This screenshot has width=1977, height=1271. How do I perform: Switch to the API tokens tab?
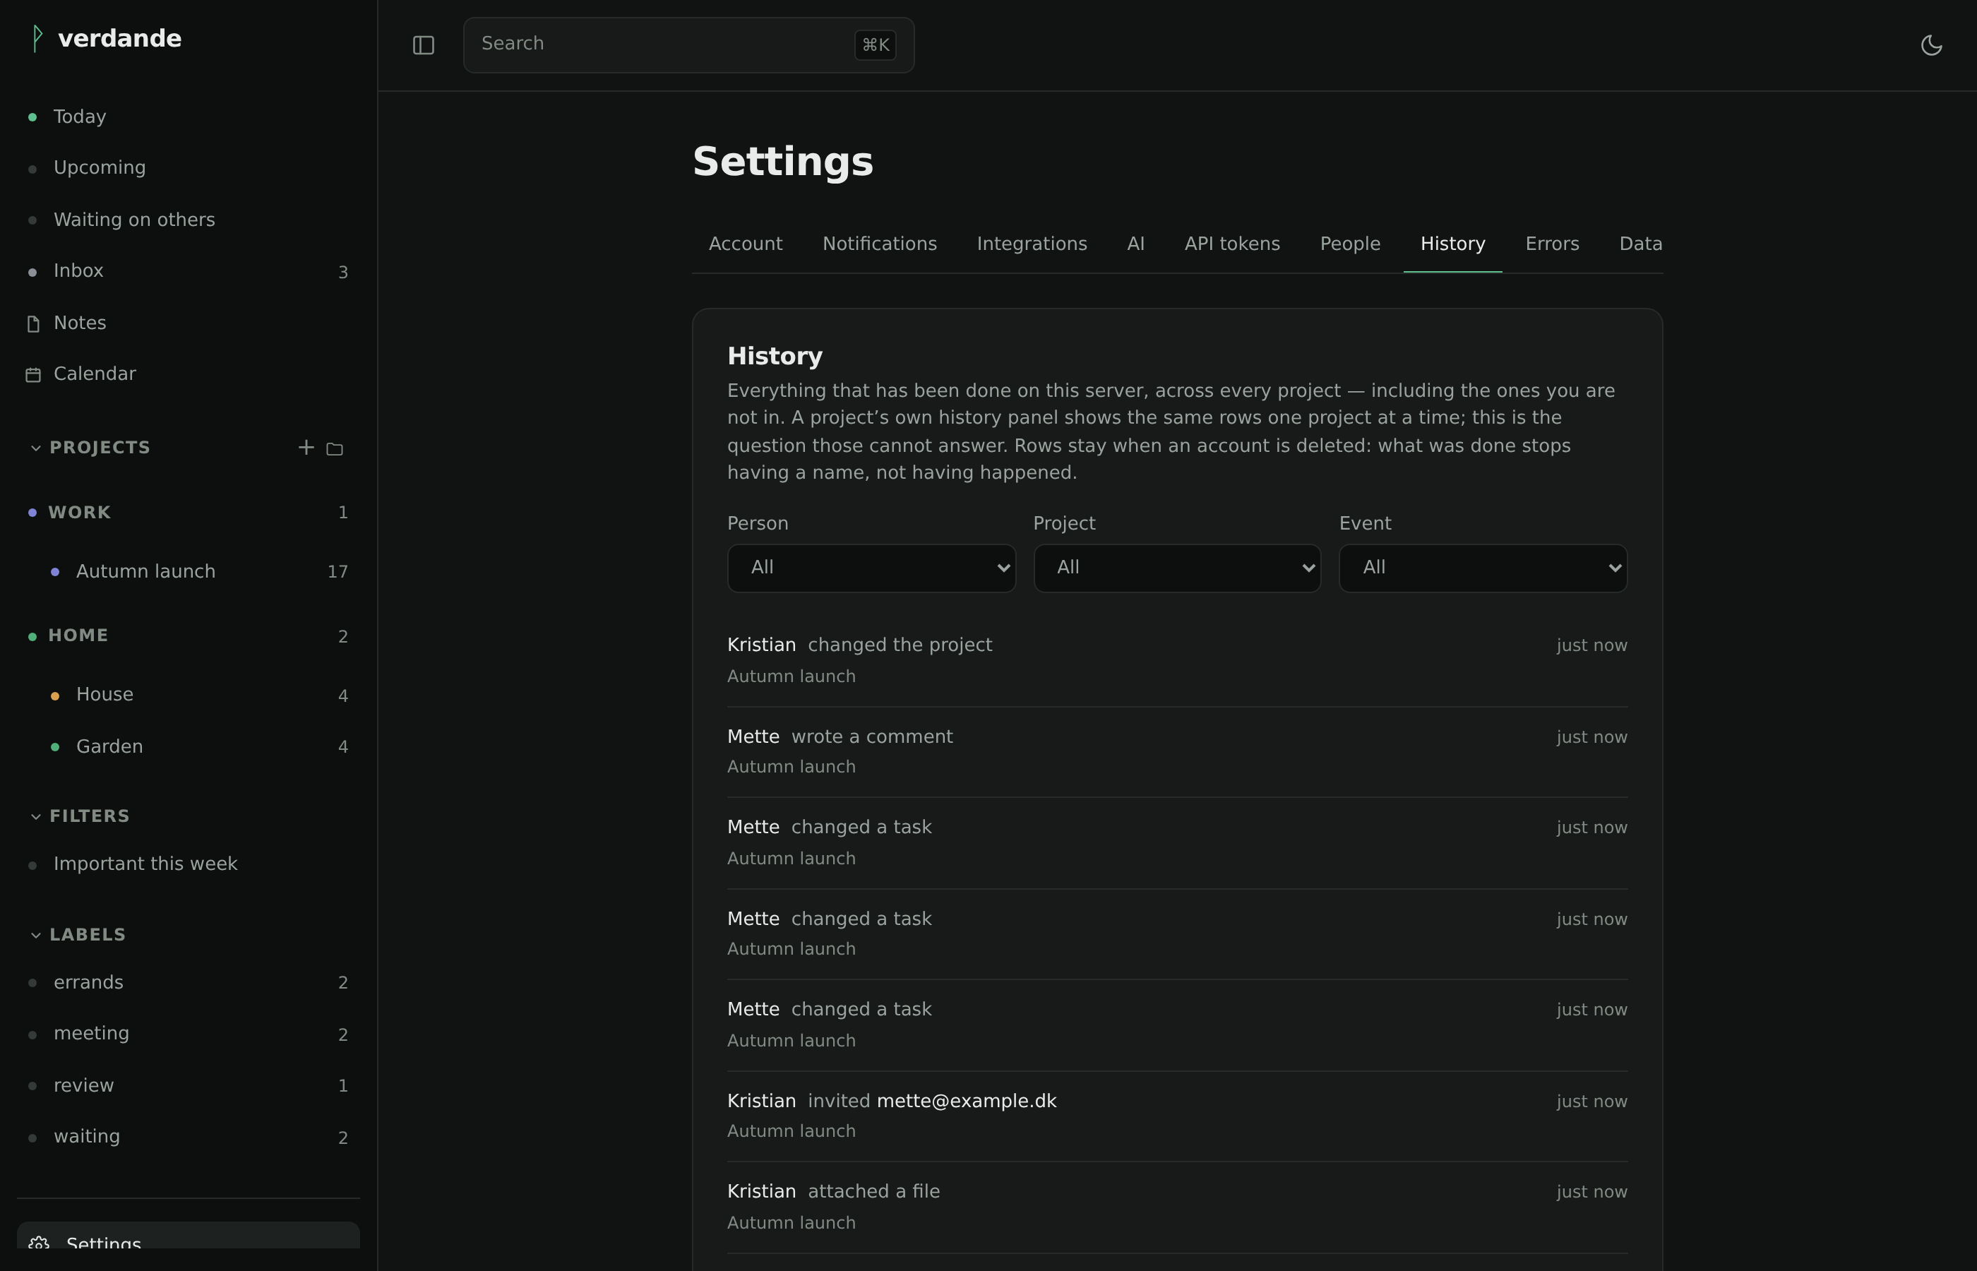[x=1232, y=244]
